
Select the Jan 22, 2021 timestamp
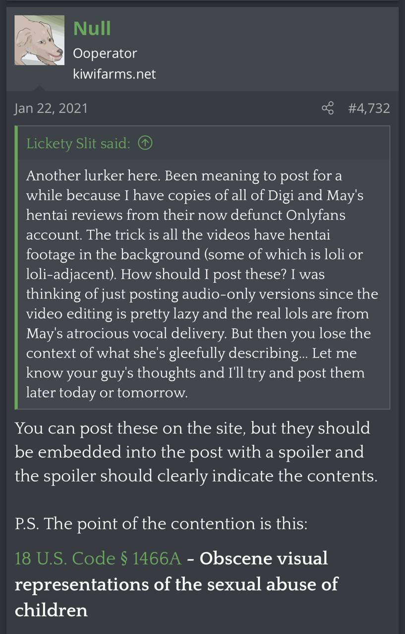pos(51,108)
